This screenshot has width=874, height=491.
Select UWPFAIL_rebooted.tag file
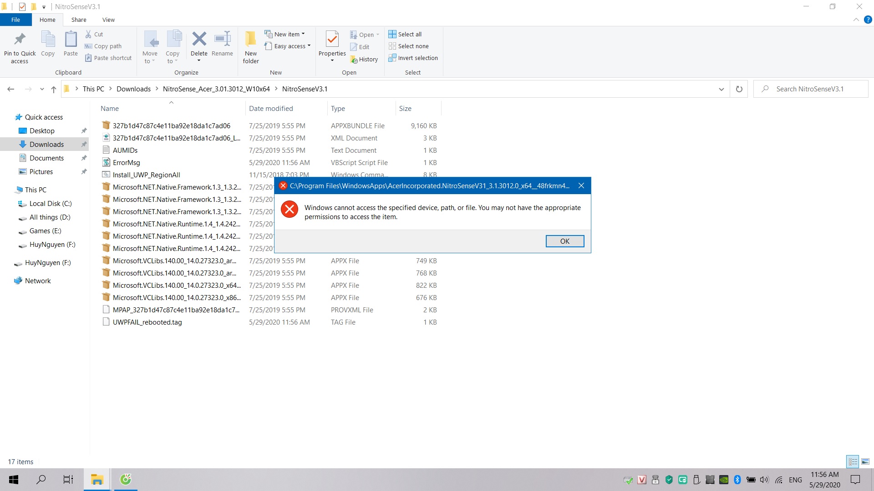click(147, 322)
